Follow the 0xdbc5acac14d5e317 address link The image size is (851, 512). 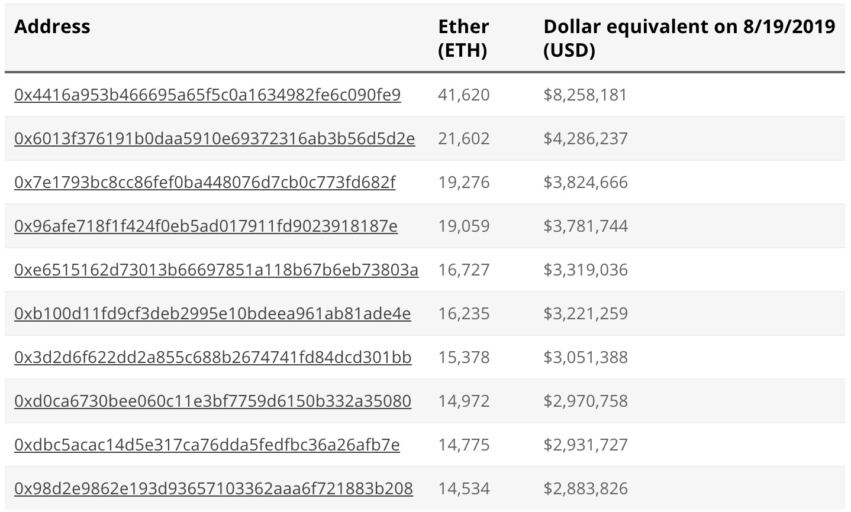click(207, 445)
